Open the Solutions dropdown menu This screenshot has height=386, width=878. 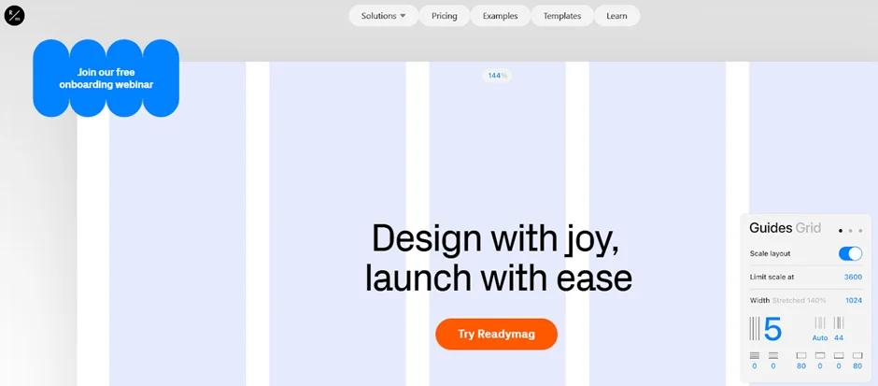[x=384, y=16]
